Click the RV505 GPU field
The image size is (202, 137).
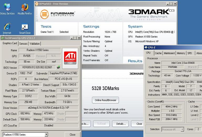(27, 56)
